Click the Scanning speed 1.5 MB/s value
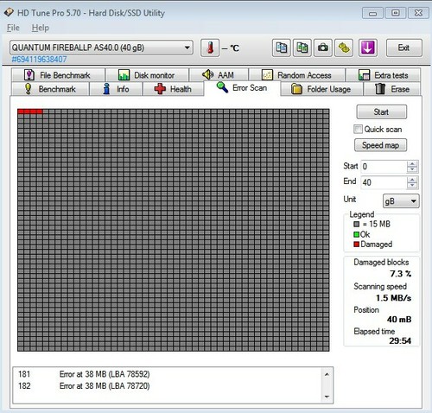The width and height of the screenshot is (432, 413). pyautogui.click(x=393, y=297)
